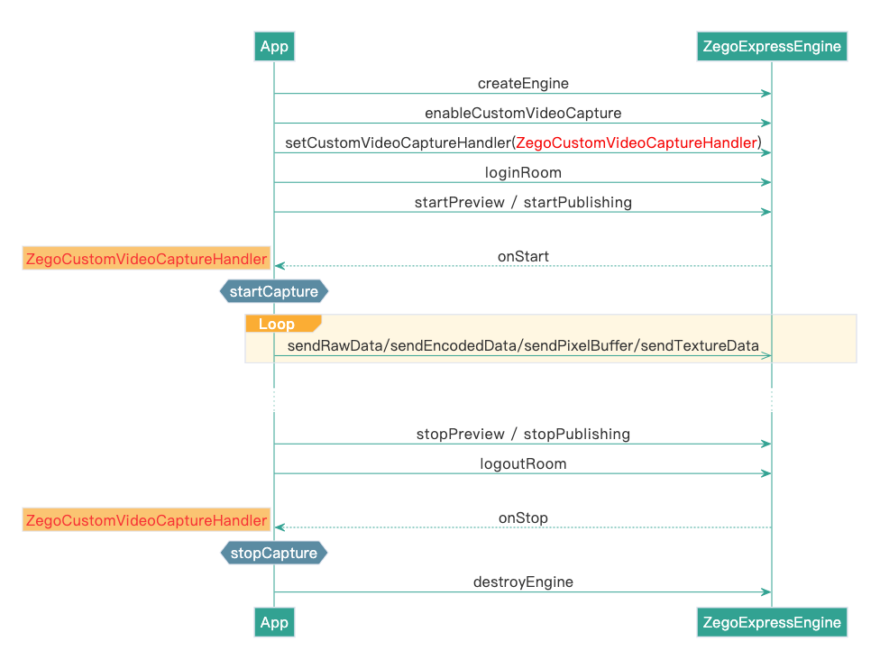The width and height of the screenshot is (880, 669).
Task: Click the bottom ZegoExpressEngine participant box
Action: pyautogui.click(x=772, y=622)
